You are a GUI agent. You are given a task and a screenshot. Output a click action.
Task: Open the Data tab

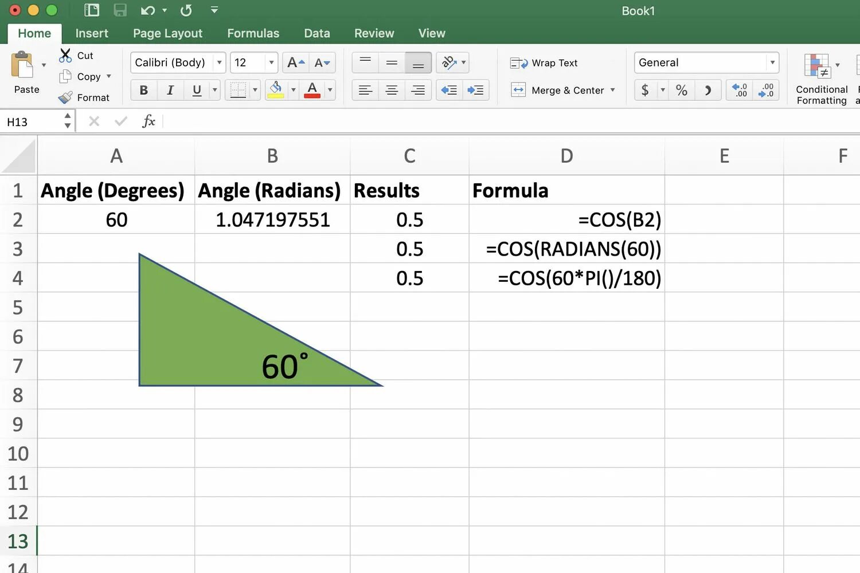[317, 33]
